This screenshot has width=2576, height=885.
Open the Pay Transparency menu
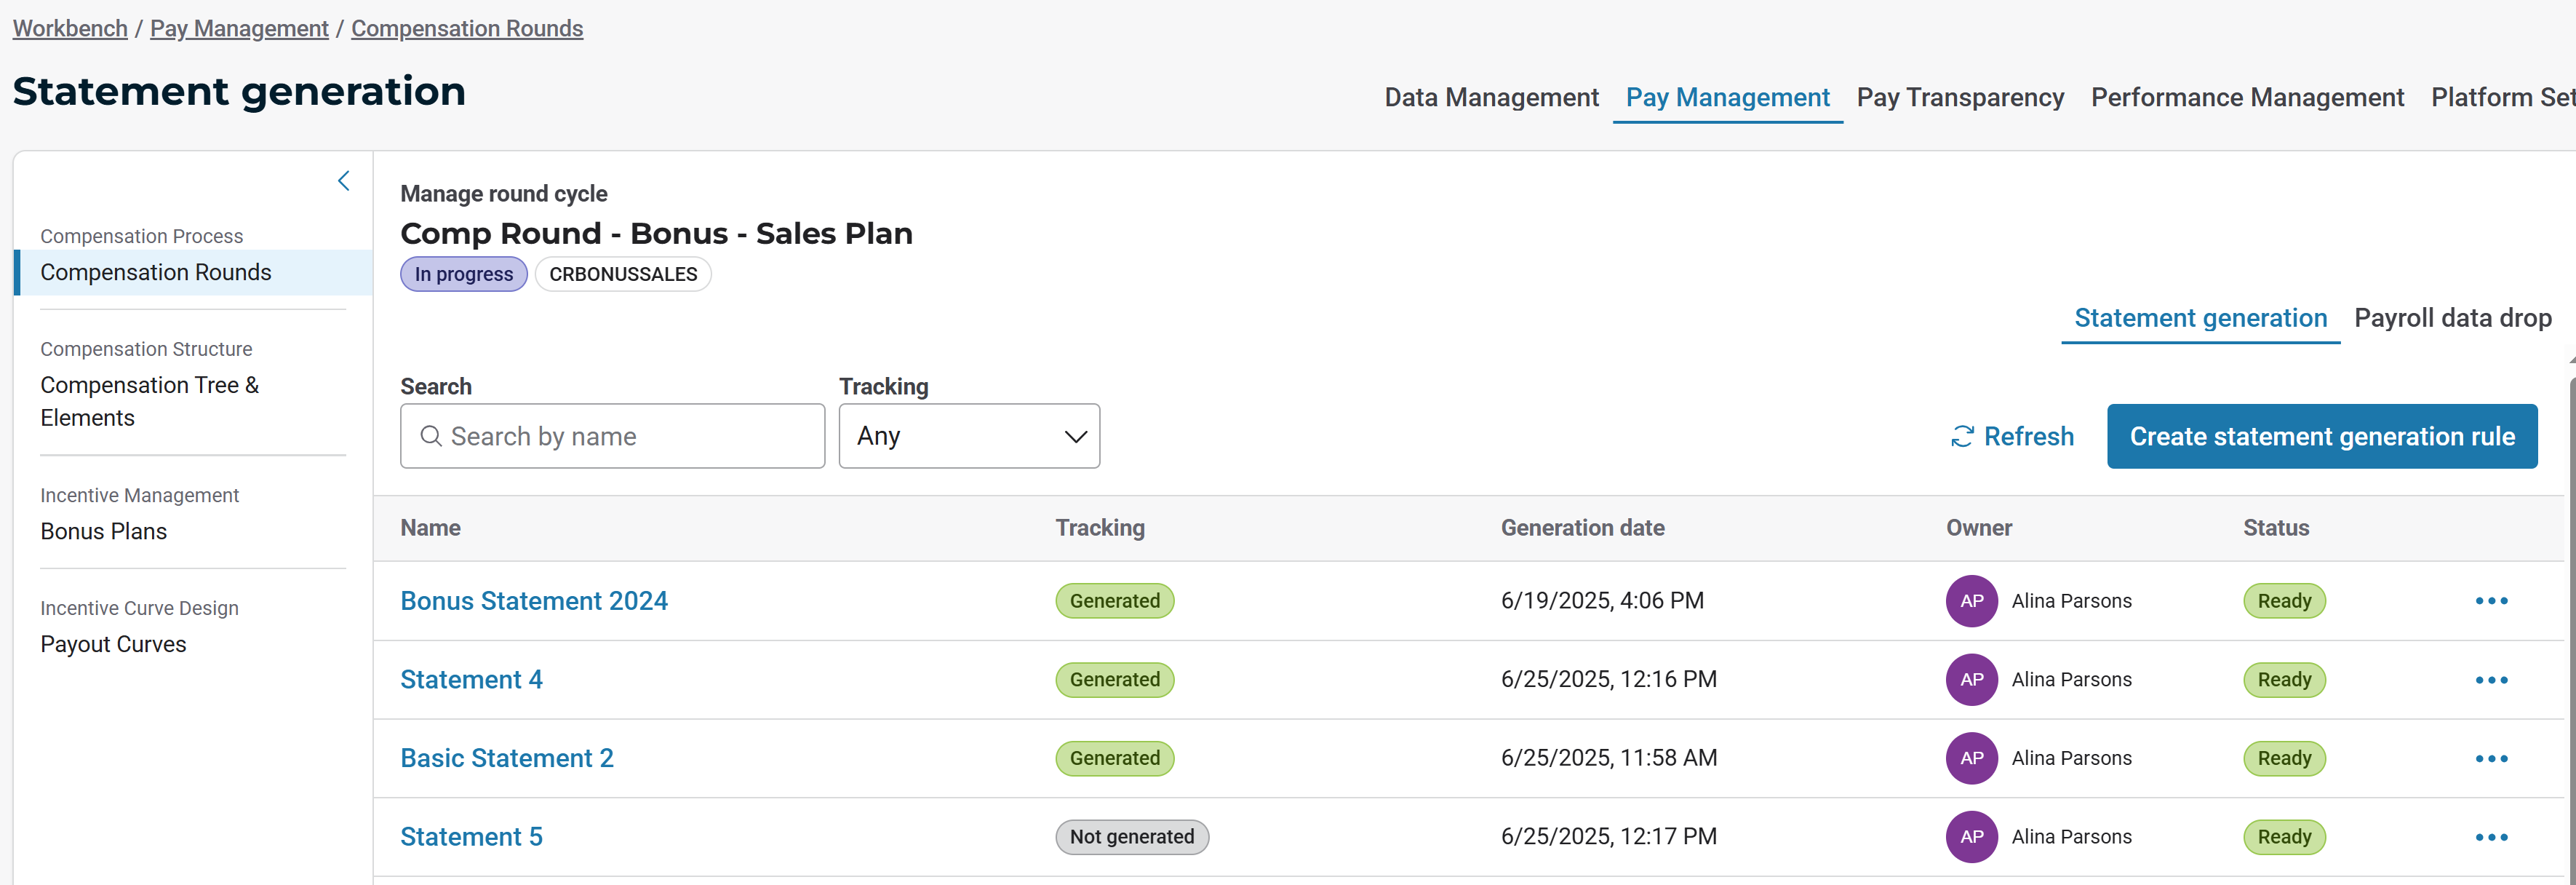pos(1959,97)
